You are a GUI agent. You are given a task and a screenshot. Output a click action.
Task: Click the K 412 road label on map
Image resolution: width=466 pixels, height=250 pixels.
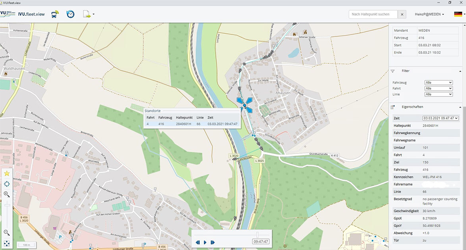click(335, 155)
